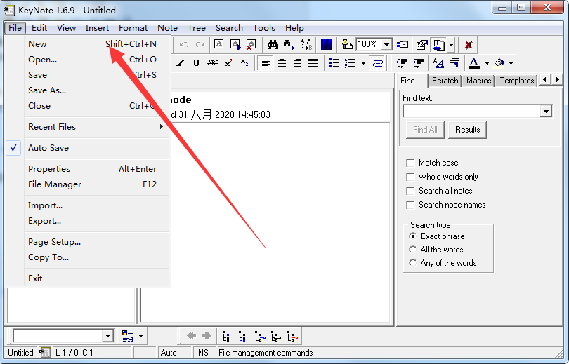Apply strikethrough ABC formatting
The image size is (569, 364).
[213, 63]
